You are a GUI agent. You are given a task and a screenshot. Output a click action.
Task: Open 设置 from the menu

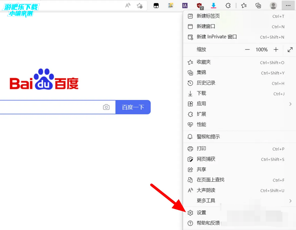(x=239, y=213)
